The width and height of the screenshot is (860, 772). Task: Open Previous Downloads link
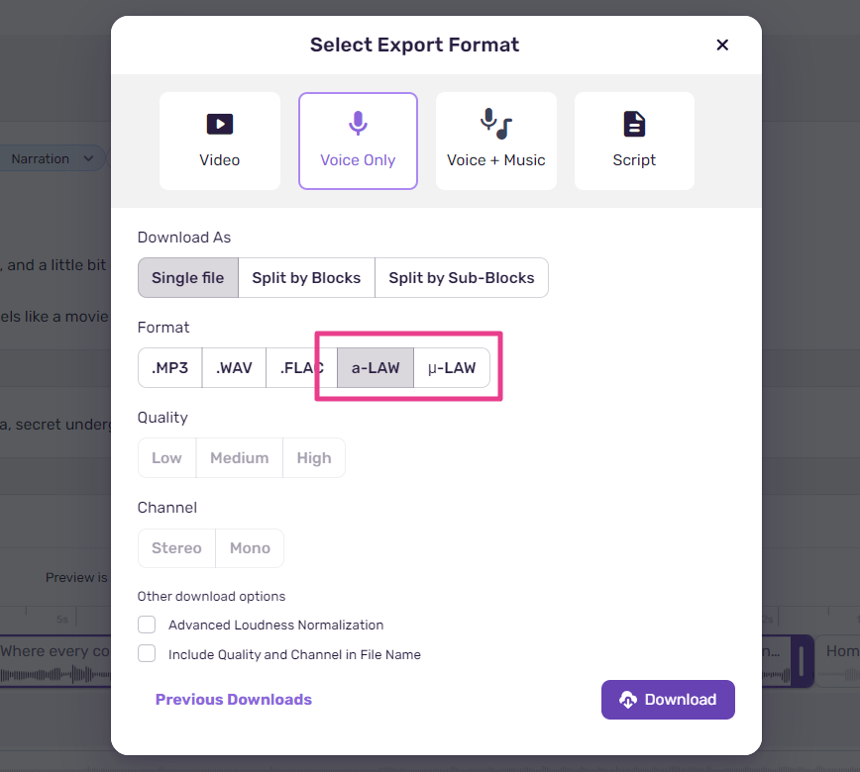(x=234, y=700)
